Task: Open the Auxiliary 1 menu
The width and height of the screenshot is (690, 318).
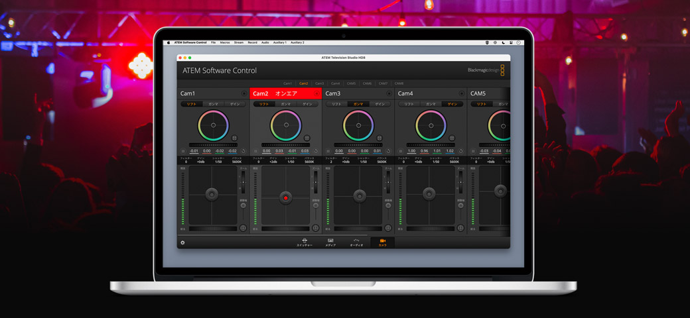Action: [x=279, y=42]
